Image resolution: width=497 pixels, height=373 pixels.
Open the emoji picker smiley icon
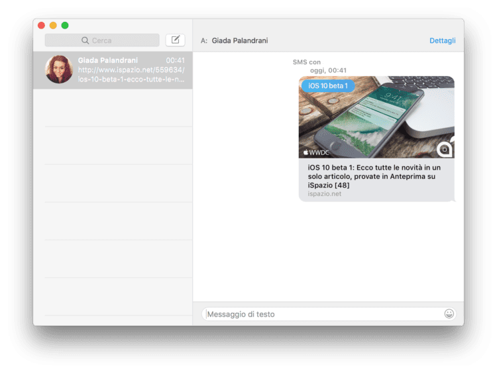(449, 314)
